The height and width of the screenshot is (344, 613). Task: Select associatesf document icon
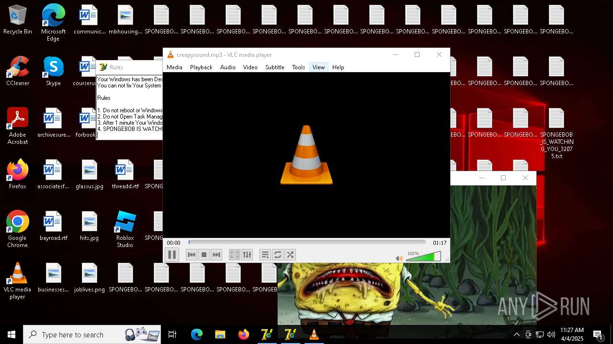[54, 174]
